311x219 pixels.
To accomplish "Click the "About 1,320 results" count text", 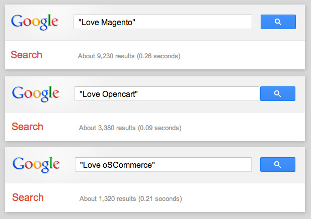I will (x=108, y=199).
